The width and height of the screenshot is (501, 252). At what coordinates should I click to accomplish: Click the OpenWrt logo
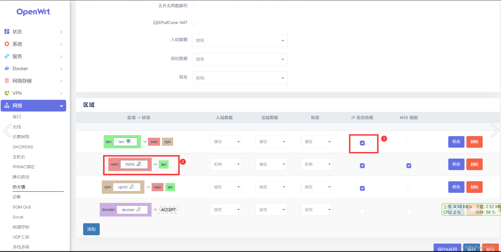point(33,12)
